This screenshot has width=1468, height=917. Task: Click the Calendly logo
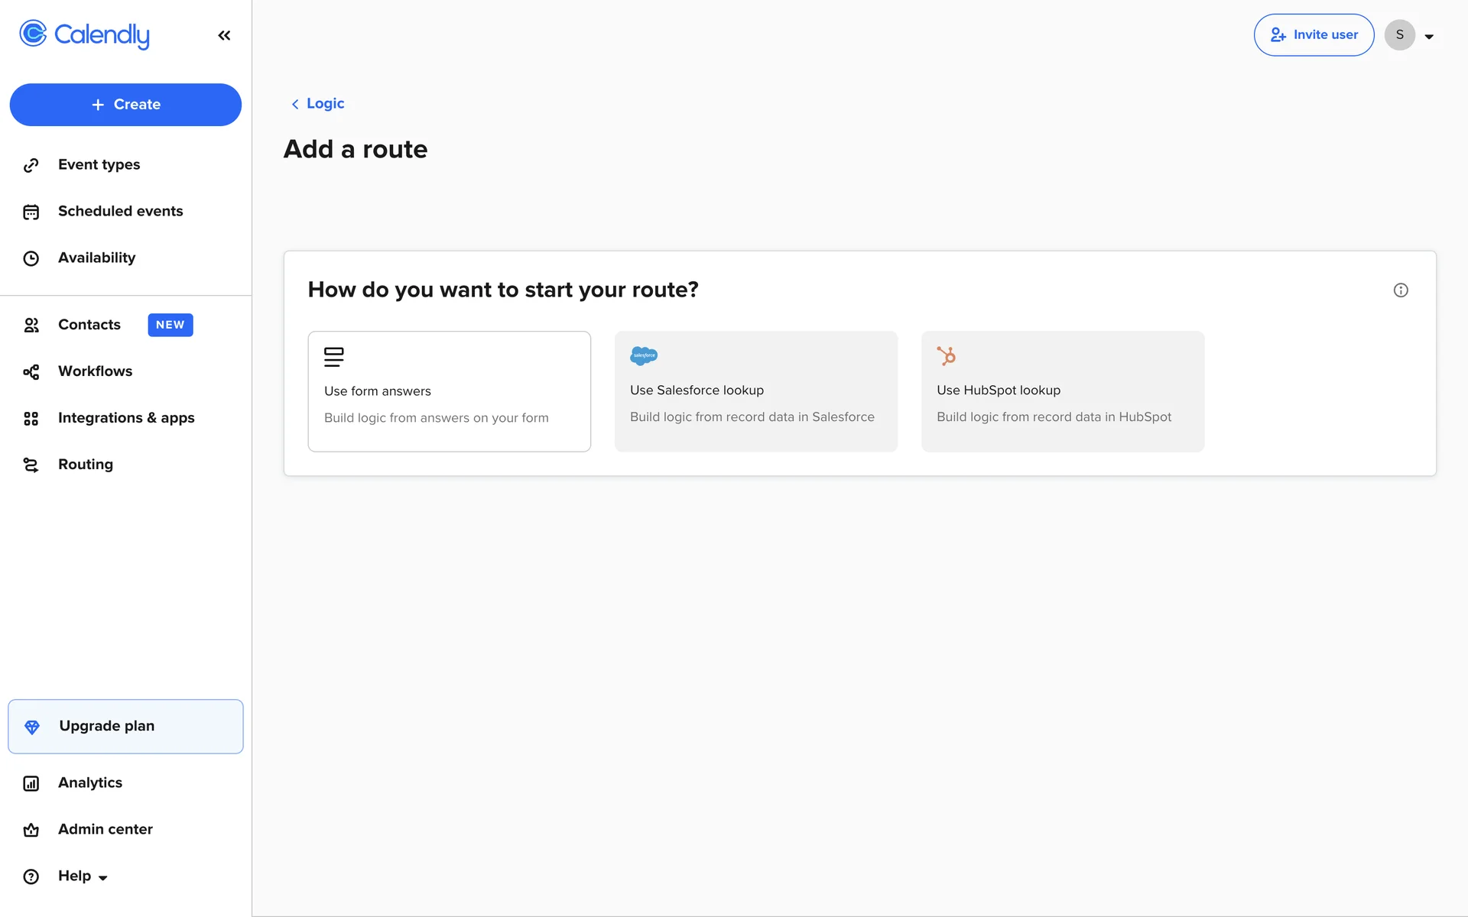[84, 34]
